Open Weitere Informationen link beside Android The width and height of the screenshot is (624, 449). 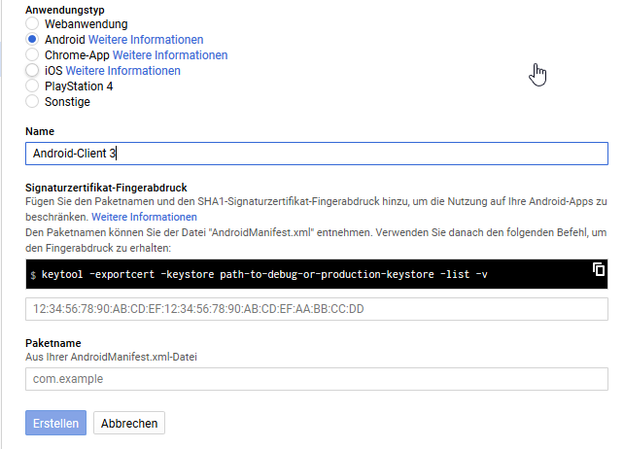pos(146,39)
